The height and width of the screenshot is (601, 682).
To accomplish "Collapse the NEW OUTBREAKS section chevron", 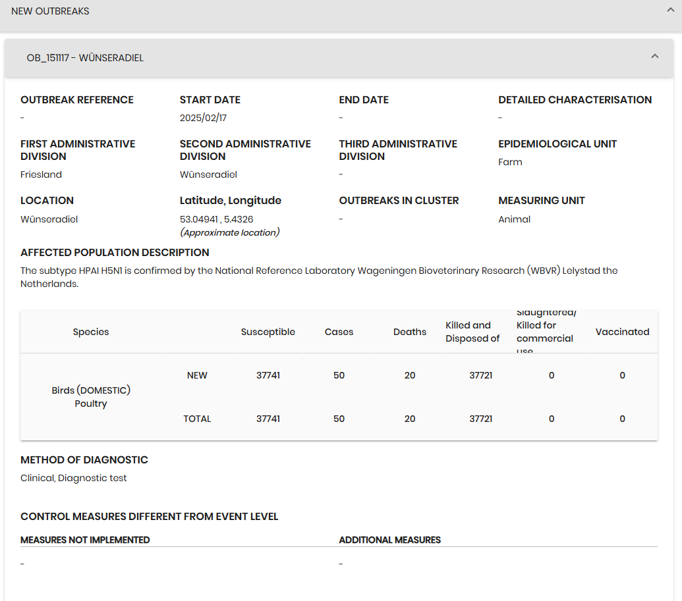I will pyautogui.click(x=669, y=11).
